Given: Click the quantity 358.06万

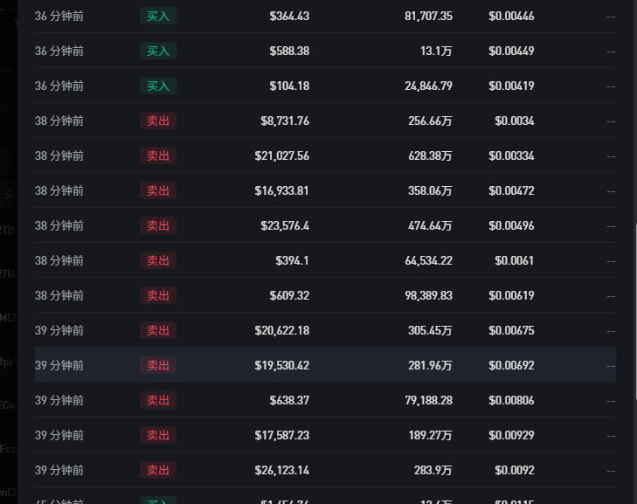Looking at the screenshot, I should click(x=430, y=190).
